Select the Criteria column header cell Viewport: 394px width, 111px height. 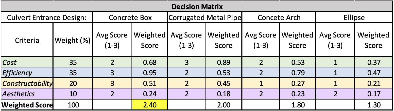(27, 41)
